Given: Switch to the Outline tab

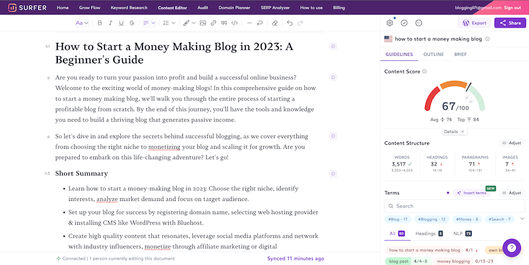Looking at the screenshot, I should pos(434,54).
